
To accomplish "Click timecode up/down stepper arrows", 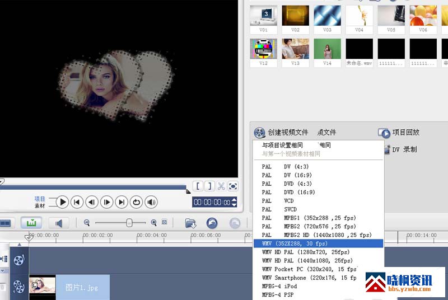I will click(234, 202).
